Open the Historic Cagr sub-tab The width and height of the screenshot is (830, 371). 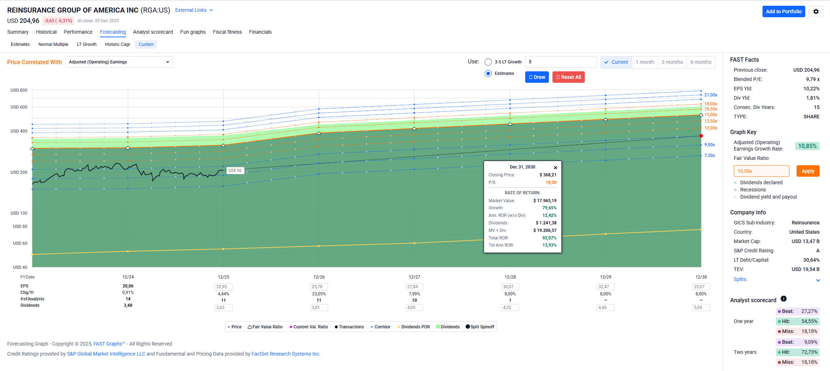click(117, 44)
